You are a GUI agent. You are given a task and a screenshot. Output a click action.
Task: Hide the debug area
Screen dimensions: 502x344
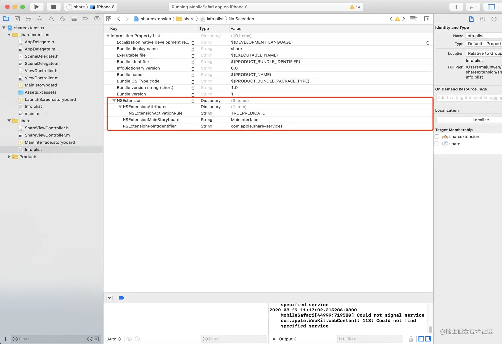(109, 298)
